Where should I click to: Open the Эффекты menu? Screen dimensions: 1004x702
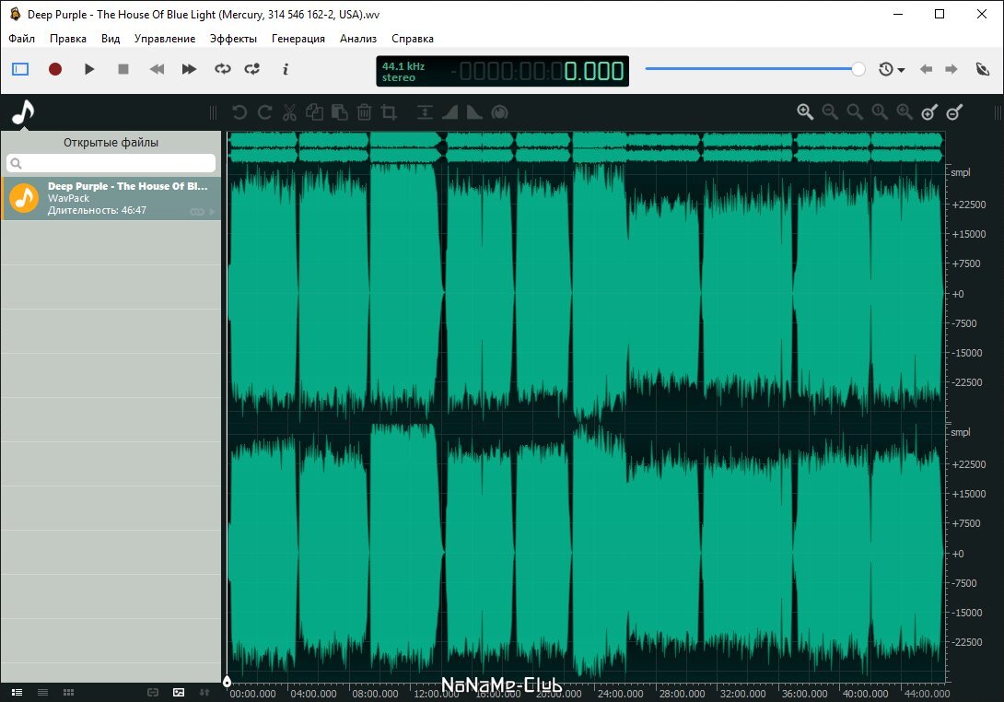click(x=234, y=39)
